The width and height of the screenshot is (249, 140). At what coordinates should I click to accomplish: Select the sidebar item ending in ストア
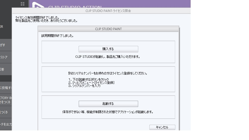(6, 57)
